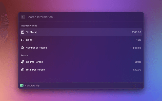162x101 pixels.
Task: Click the green TIP extension icon
Action: (x=22, y=86)
